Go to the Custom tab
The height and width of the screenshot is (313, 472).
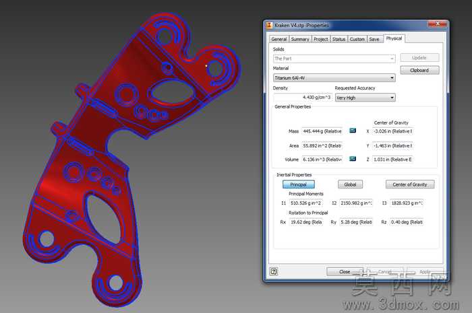(357, 39)
